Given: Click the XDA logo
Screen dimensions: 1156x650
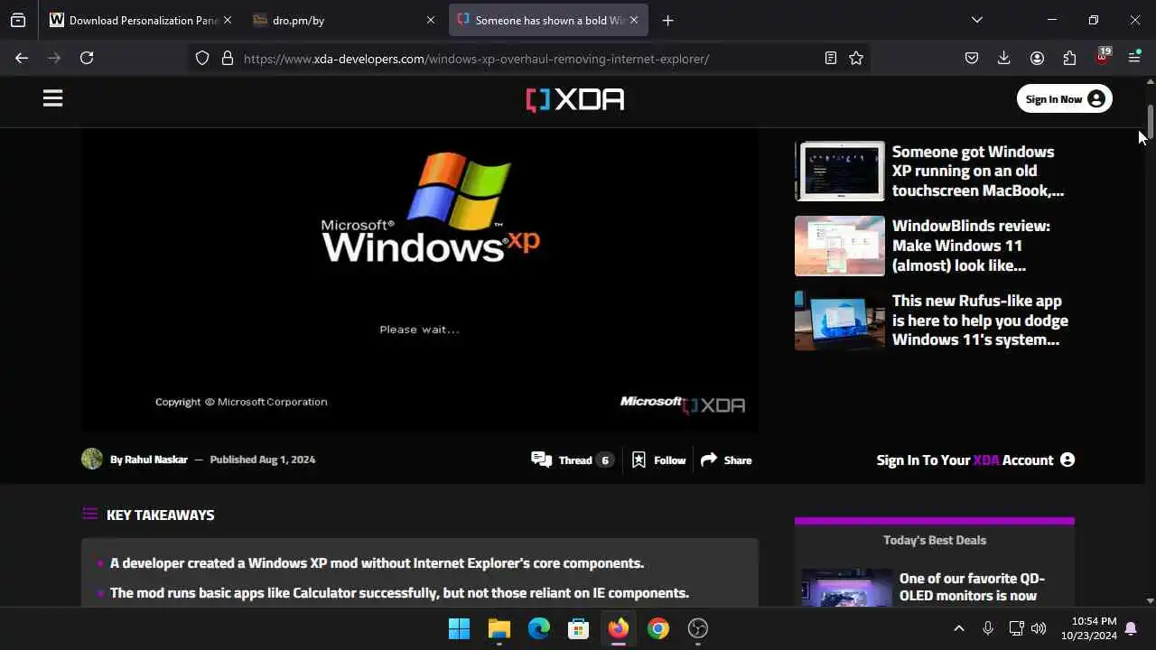Looking at the screenshot, I should (575, 99).
